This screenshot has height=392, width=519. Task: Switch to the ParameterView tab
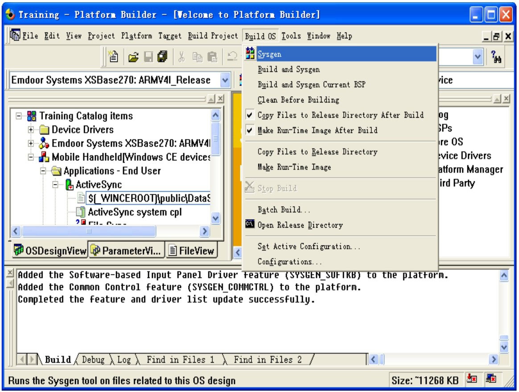(x=127, y=250)
